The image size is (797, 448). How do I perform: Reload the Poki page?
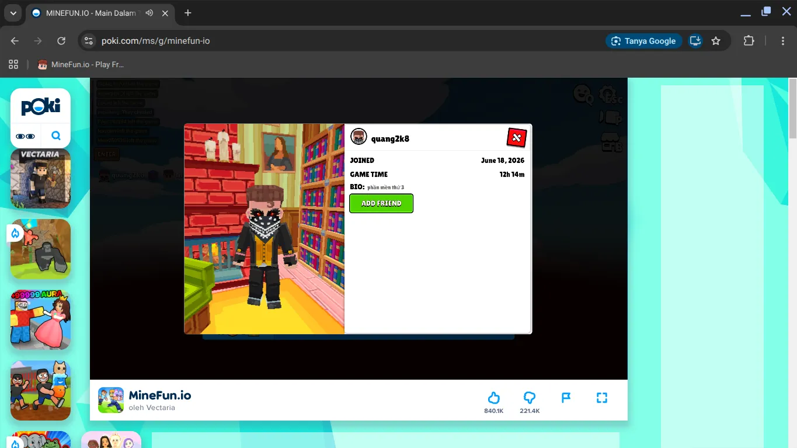pyautogui.click(x=61, y=41)
